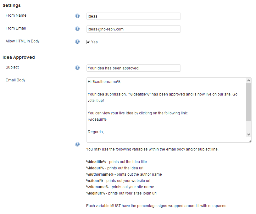Click the %loginurl% variable description

pos(121,193)
